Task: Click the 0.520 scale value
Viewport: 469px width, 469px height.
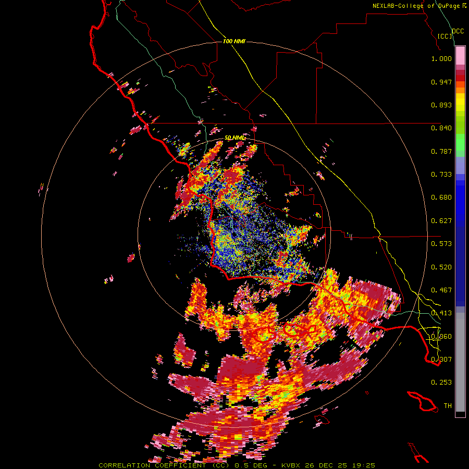Action: [x=441, y=267]
